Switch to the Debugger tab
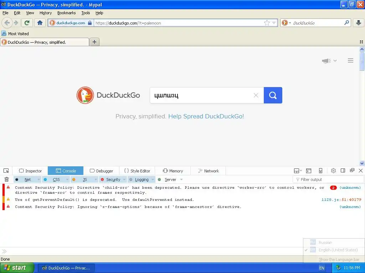 [x=101, y=171]
